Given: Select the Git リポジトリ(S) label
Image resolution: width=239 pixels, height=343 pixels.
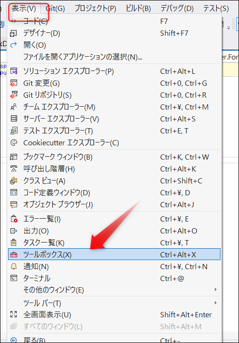Looking at the screenshot, I should (48, 95).
